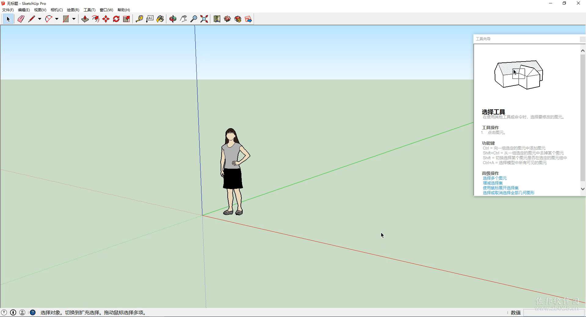Click the instructor panel scroll-up arrow
This screenshot has height=317, width=586.
[583, 51]
